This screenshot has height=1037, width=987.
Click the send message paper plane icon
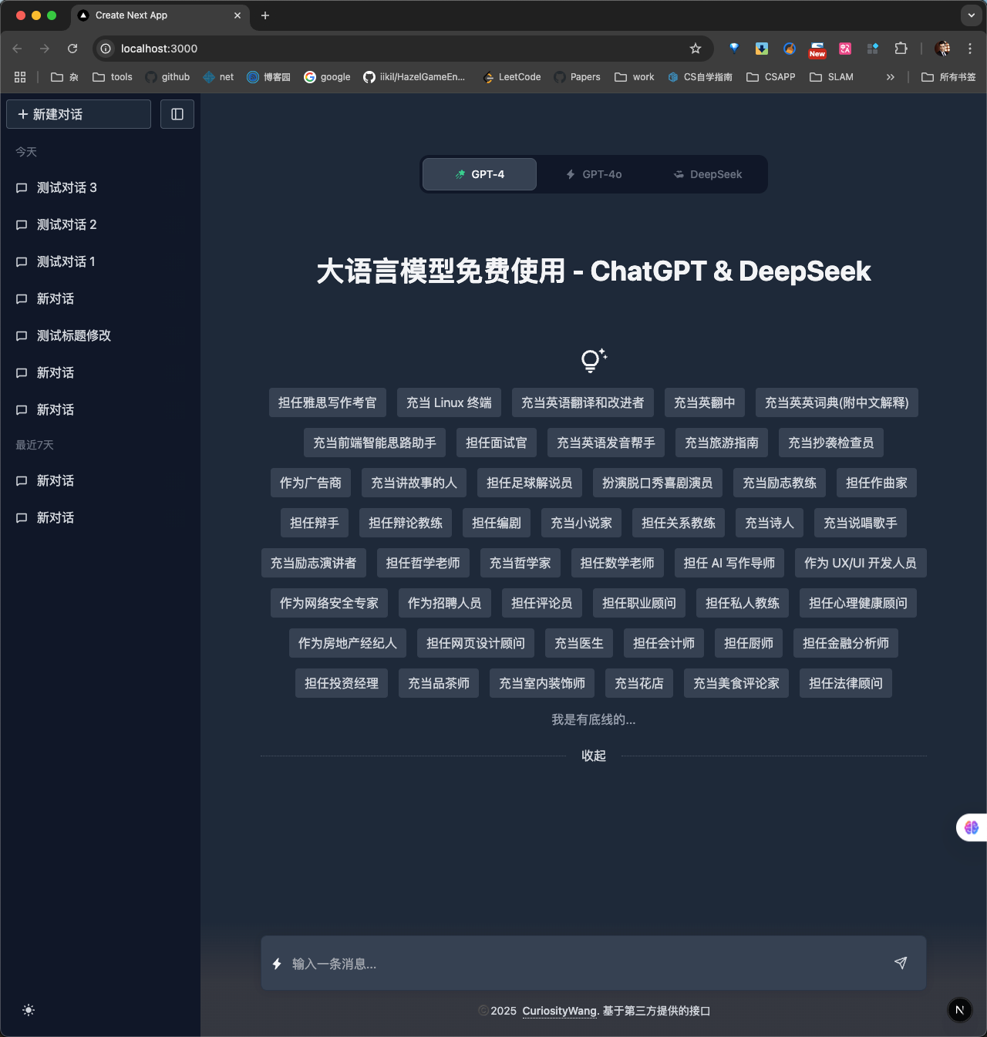(901, 963)
